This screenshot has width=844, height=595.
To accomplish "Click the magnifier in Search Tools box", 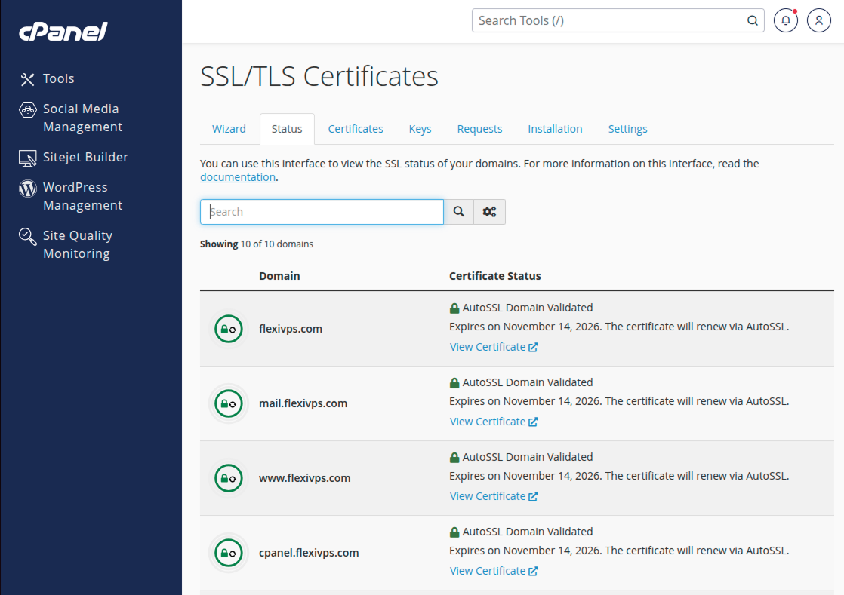I will 753,20.
